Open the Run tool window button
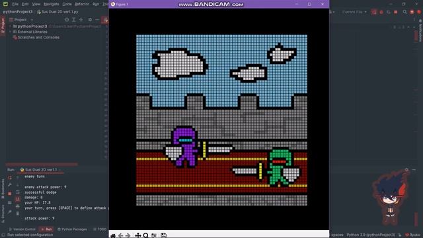 click(46, 229)
